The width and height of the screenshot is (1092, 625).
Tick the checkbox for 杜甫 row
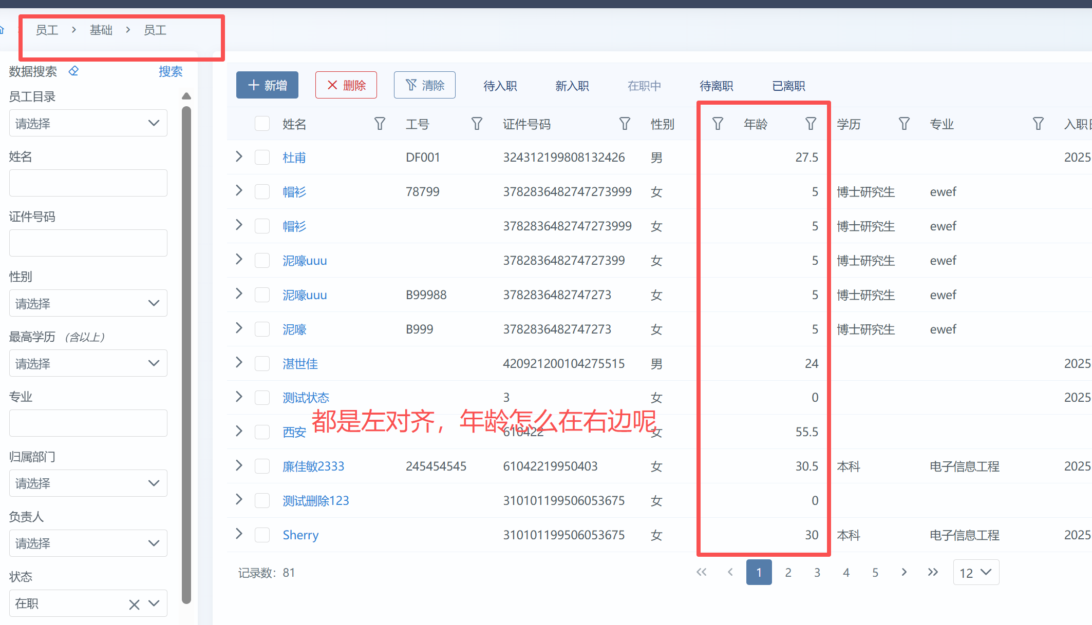[x=262, y=157]
